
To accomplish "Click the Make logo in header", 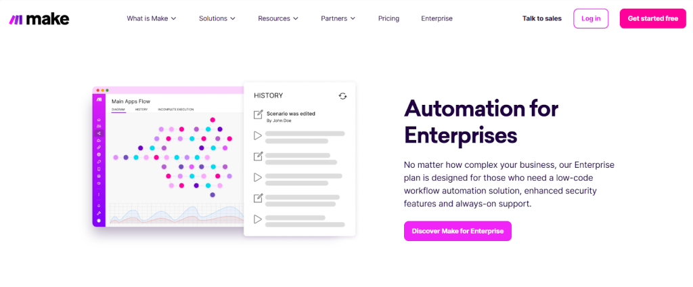I will [x=39, y=19].
